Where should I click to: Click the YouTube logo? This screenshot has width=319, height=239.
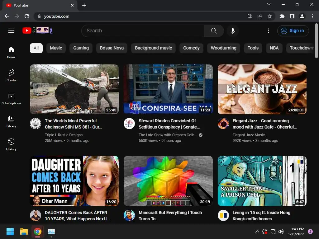pyautogui.click(x=37, y=30)
